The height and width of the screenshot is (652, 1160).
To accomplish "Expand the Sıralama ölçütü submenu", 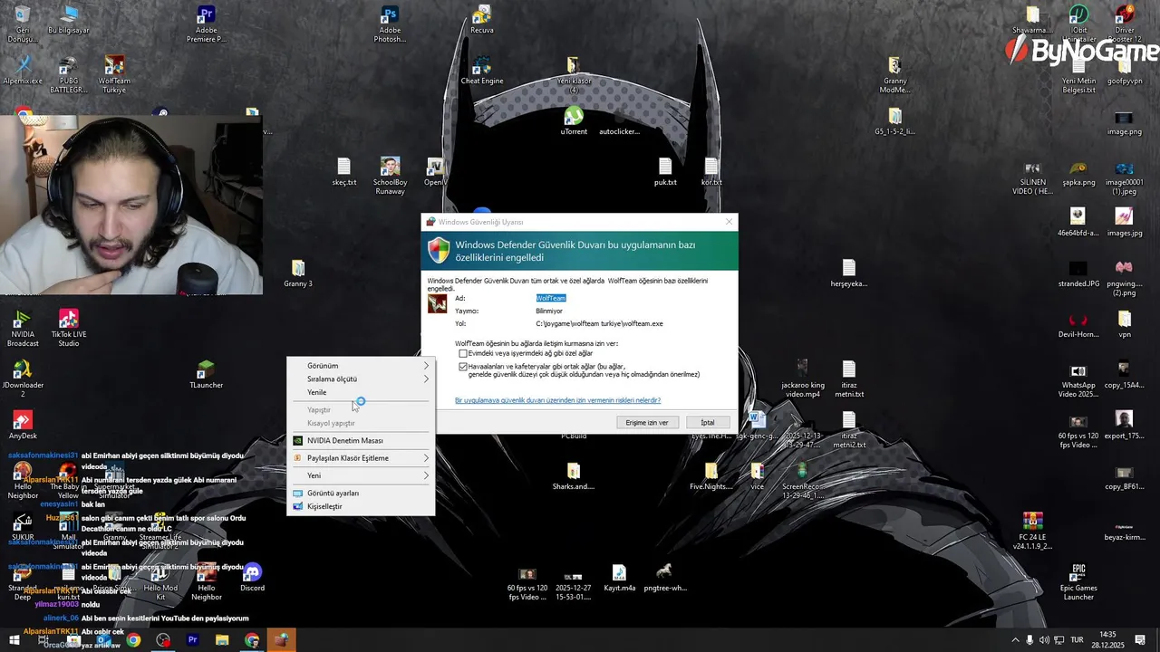I will pyautogui.click(x=361, y=379).
